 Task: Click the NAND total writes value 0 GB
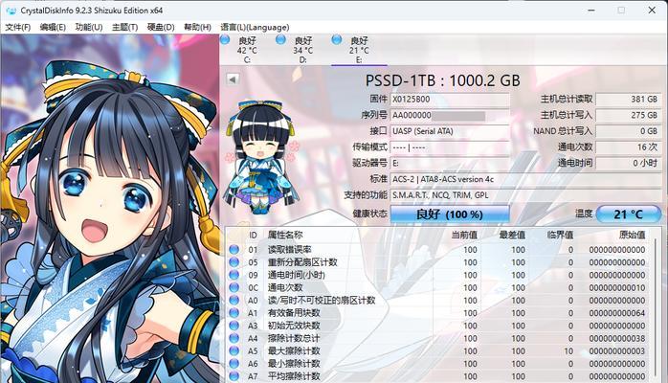coord(629,131)
